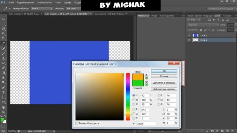Select the Move tool
The height and width of the screenshot is (133, 237).
pos(3,19)
